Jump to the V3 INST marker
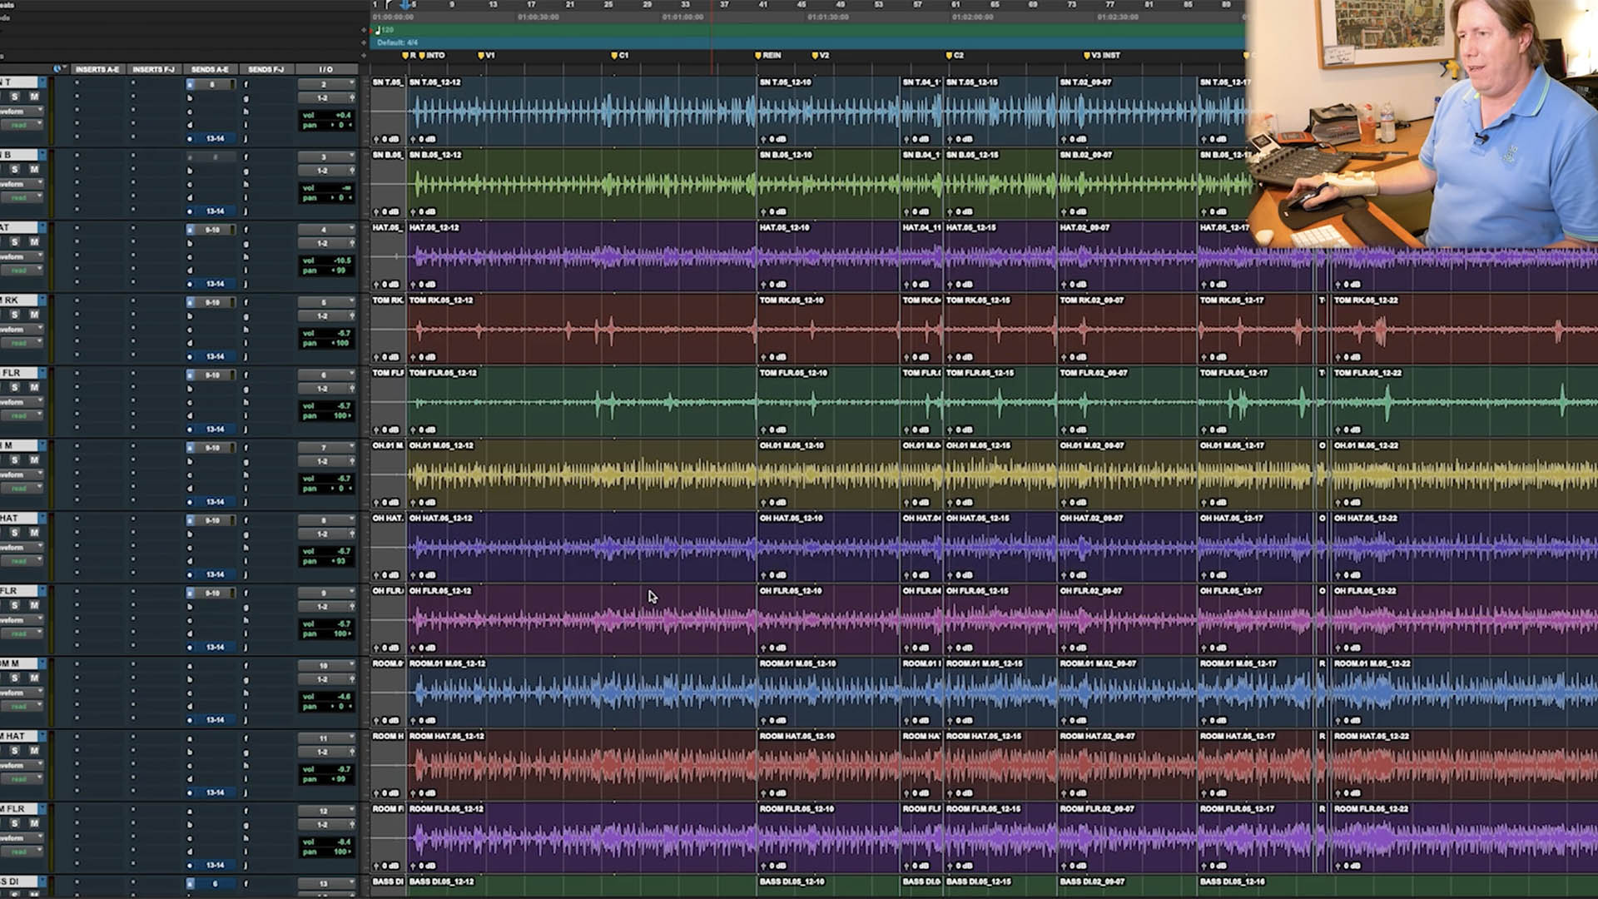 [1102, 56]
